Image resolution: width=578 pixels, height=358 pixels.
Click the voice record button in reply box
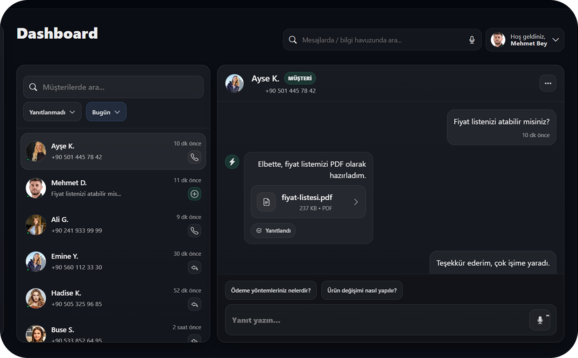point(540,320)
